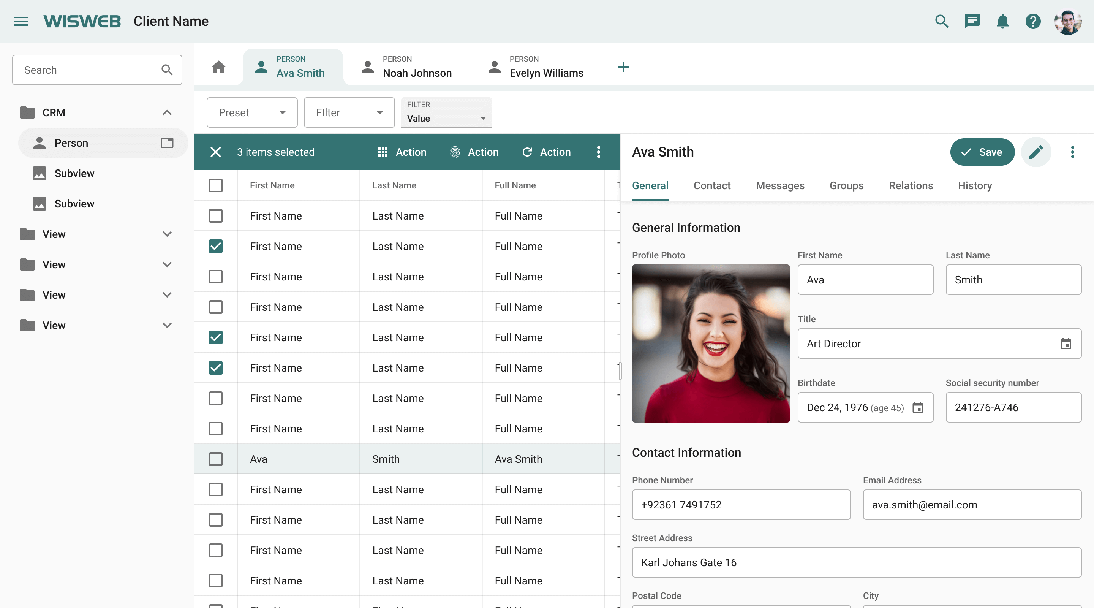This screenshot has height=608, width=1094.
Task: Click inside the Phone Number field
Action: [741, 504]
